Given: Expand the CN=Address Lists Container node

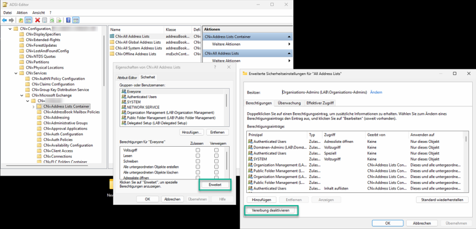Looking at the screenshot, I should point(33,107).
